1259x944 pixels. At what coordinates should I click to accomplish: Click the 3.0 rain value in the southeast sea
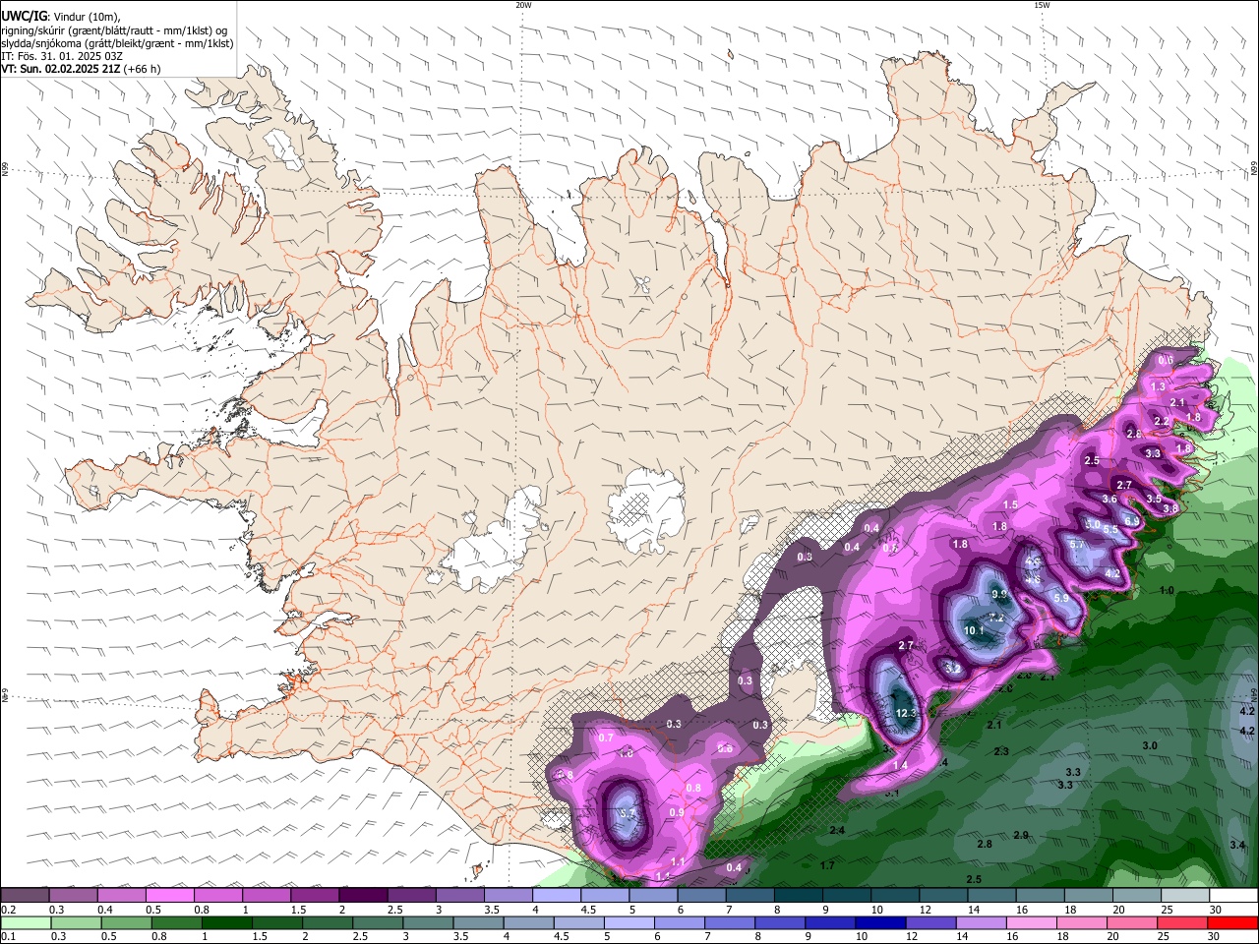pos(1150,745)
